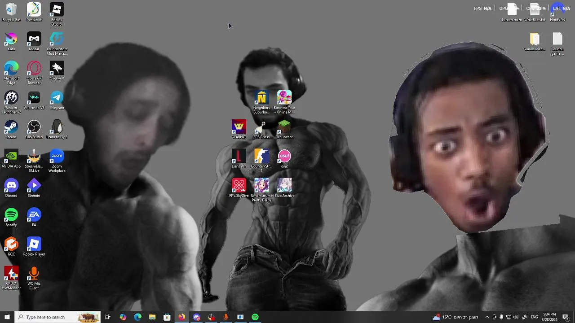This screenshot has width=575, height=323.
Task: Switch the ENG input language indicator
Action: point(535,317)
